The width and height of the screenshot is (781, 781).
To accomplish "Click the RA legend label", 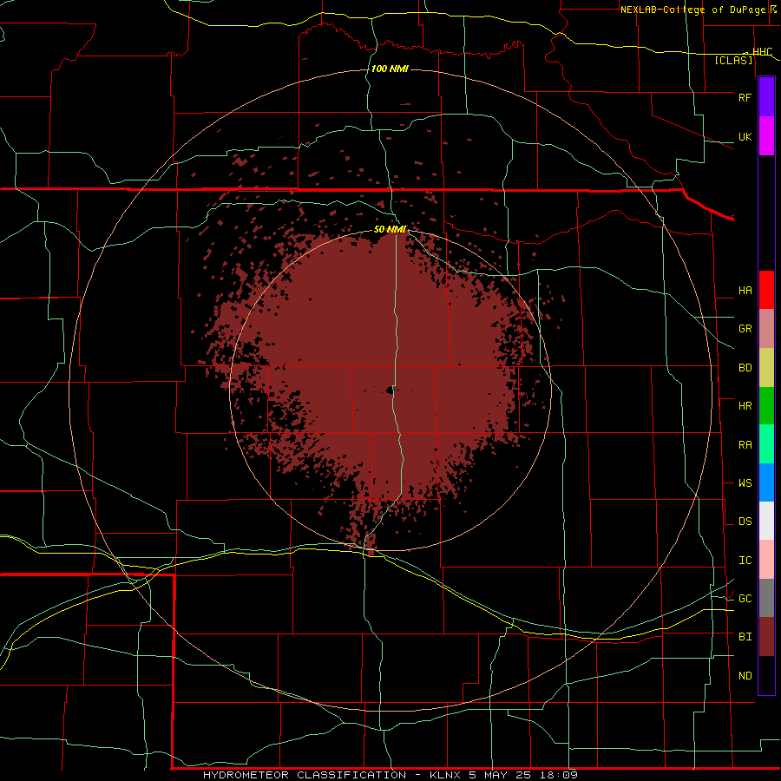I will pyautogui.click(x=745, y=445).
